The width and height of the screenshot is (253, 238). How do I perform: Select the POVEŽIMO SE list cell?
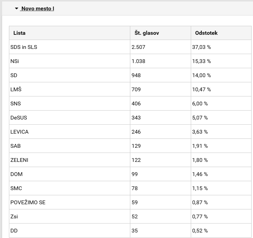click(70, 202)
